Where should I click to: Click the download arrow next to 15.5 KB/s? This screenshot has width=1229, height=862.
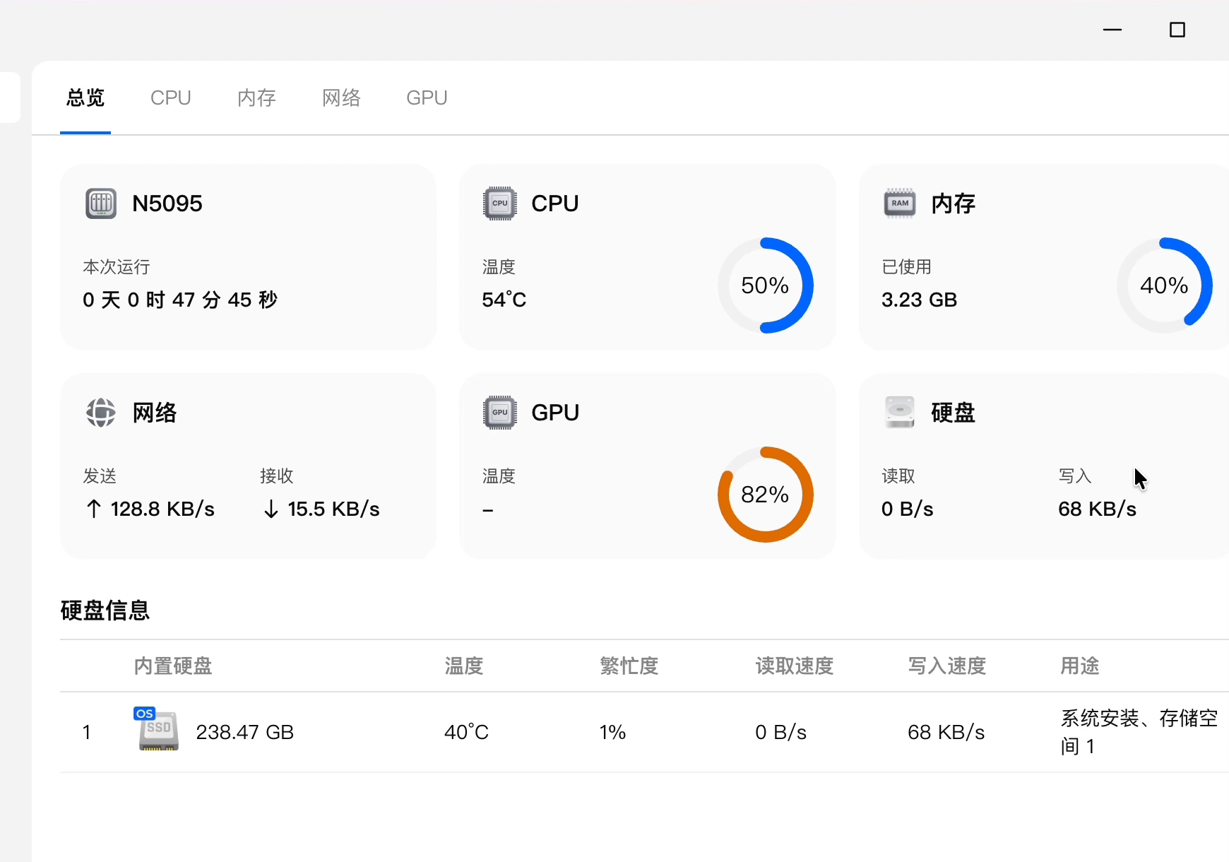click(271, 509)
